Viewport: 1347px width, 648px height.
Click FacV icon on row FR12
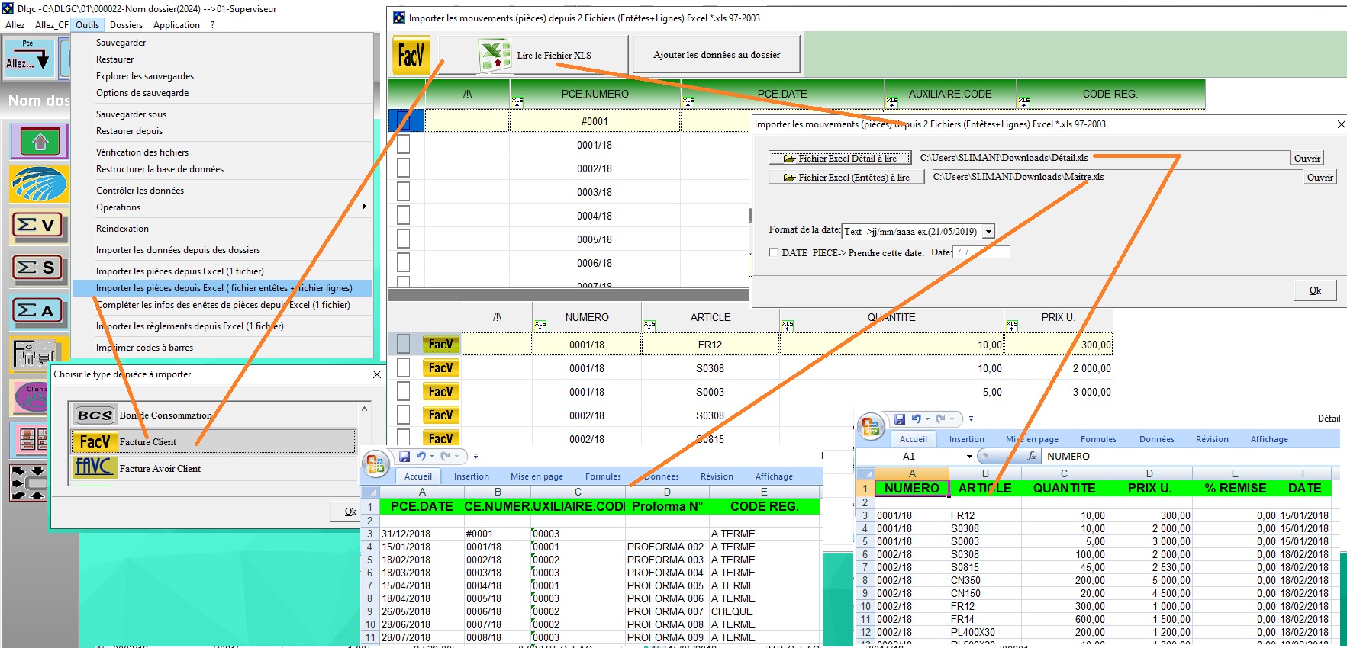pyautogui.click(x=440, y=345)
